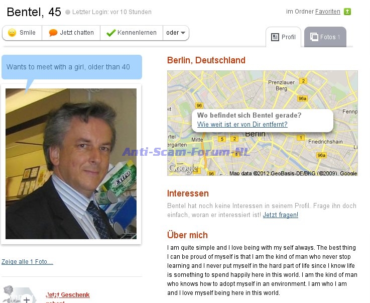370x303 pixels.
Task: Click Zeige alle 1 Foto link
Action: click(27, 262)
